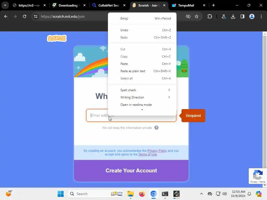Viewport: 267px width, 200px height.
Task: Choose Cut from the context menu
Action: pyautogui.click(x=142, y=49)
